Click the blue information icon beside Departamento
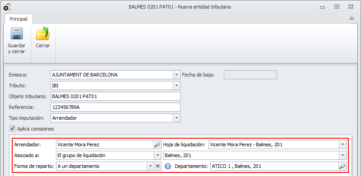Image resolution: width=361 pixels, height=176 pixels. click(168, 166)
